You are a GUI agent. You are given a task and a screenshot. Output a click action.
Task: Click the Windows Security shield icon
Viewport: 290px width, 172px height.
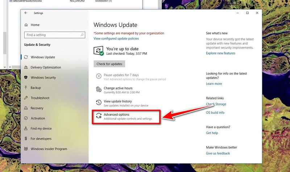[x=26, y=77]
